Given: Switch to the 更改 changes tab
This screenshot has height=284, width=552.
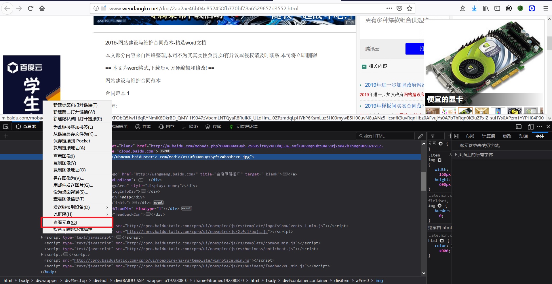Looking at the screenshot, I should pyautogui.click(x=507, y=136).
